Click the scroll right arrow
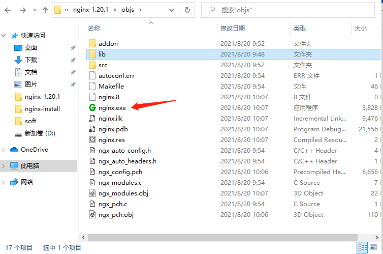Viewport: 383px width, 254px height. point(376,237)
